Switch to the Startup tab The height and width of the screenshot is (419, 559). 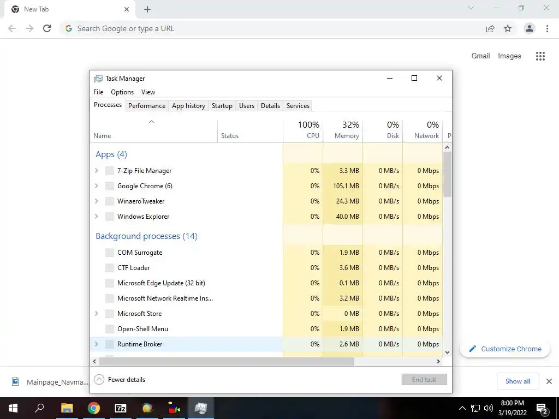tap(222, 106)
